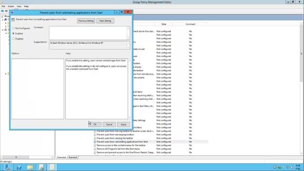Open Server Manager from the taskbar

(8, 167)
